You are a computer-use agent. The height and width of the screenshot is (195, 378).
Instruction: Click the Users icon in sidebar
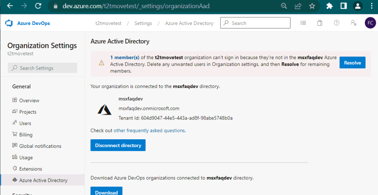[15, 123]
